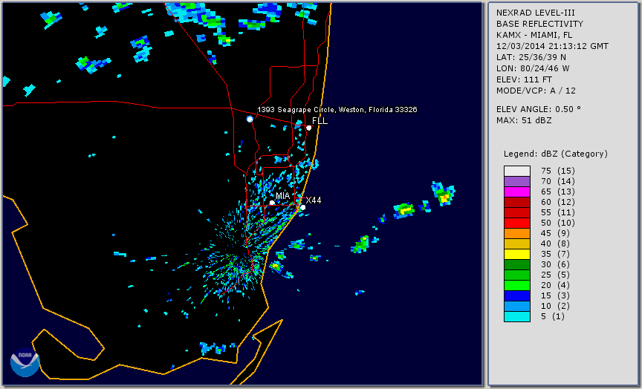Click the 'ELEV: 111 FT' text
The image size is (642, 389).
pos(524,79)
